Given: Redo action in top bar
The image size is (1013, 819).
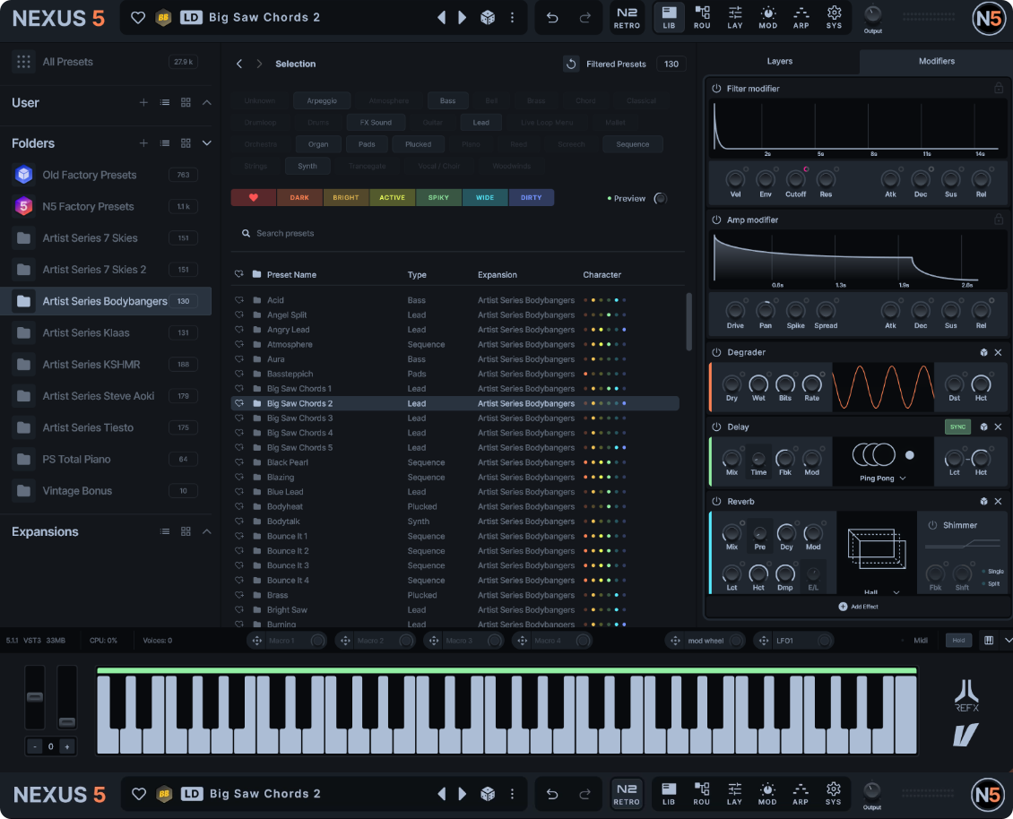Looking at the screenshot, I should 584,17.
